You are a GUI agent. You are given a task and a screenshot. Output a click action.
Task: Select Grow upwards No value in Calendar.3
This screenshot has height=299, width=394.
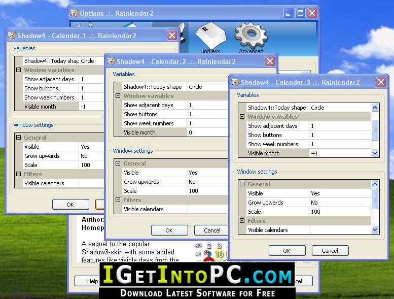[x=340, y=202]
